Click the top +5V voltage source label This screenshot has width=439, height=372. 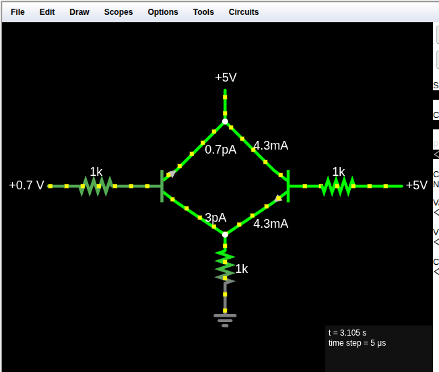[226, 77]
